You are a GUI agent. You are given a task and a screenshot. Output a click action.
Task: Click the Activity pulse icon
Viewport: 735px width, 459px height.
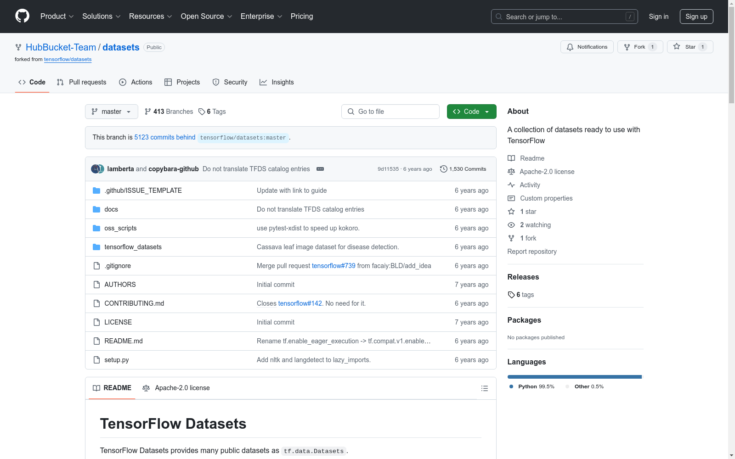point(511,185)
